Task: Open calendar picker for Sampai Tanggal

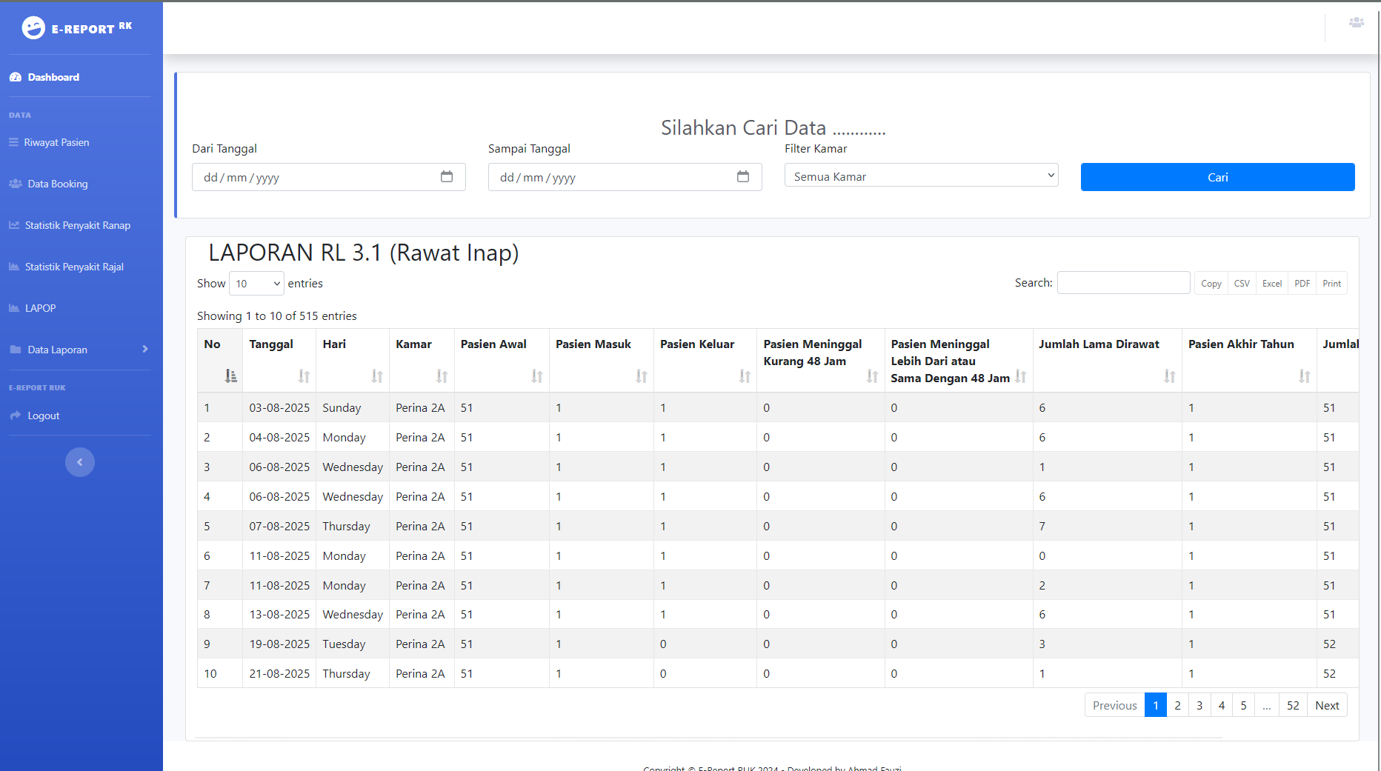Action: click(742, 177)
